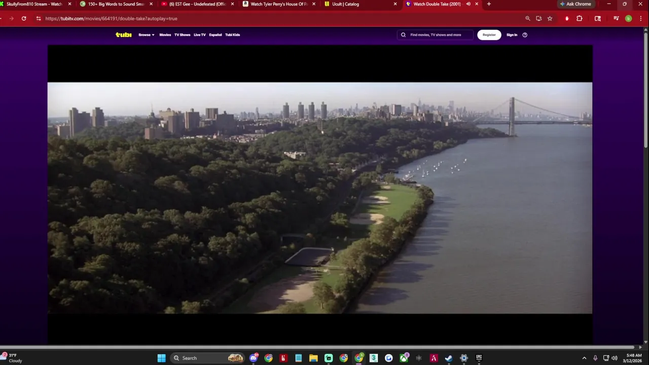This screenshot has width=649, height=365.
Task: Open the network tray icon
Action: point(606,358)
